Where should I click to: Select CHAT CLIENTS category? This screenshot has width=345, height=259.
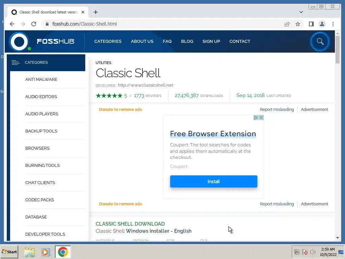pyautogui.click(x=40, y=182)
